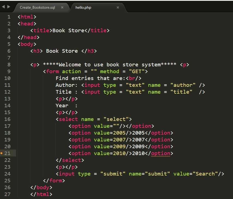The width and height of the screenshot is (233, 199).
Task: Click the closing select tag on line 22
Action: pyautogui.click(x=70, y=160)
